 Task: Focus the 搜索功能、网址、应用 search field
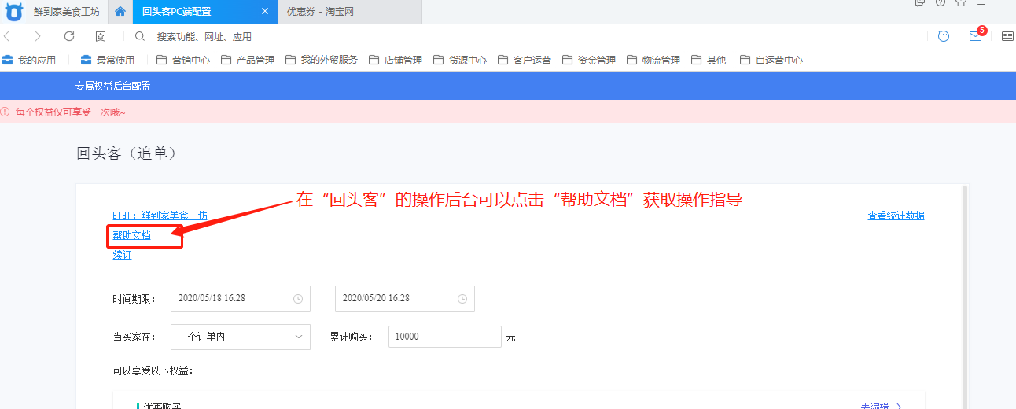[204, 37]
